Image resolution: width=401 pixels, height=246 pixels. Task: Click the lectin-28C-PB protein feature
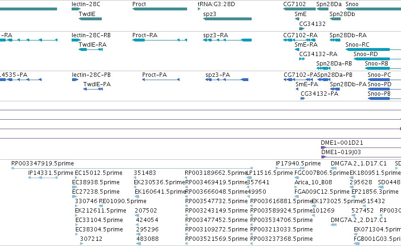(x=75, y=80)
